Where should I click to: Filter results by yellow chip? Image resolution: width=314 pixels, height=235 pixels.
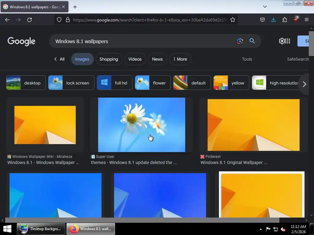click(231, 83)
